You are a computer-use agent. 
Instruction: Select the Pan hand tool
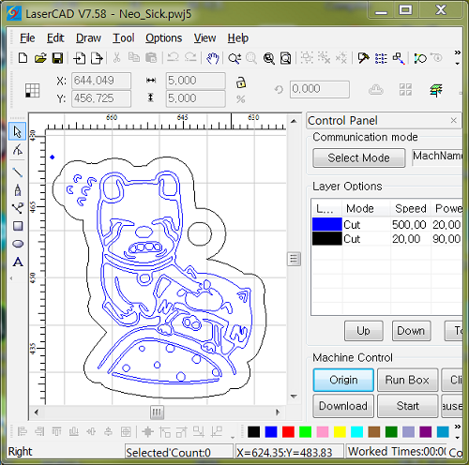coord(212,58)
